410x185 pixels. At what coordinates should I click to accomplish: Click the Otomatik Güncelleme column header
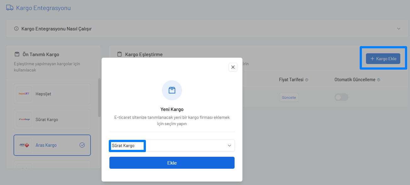coord(355,80)
